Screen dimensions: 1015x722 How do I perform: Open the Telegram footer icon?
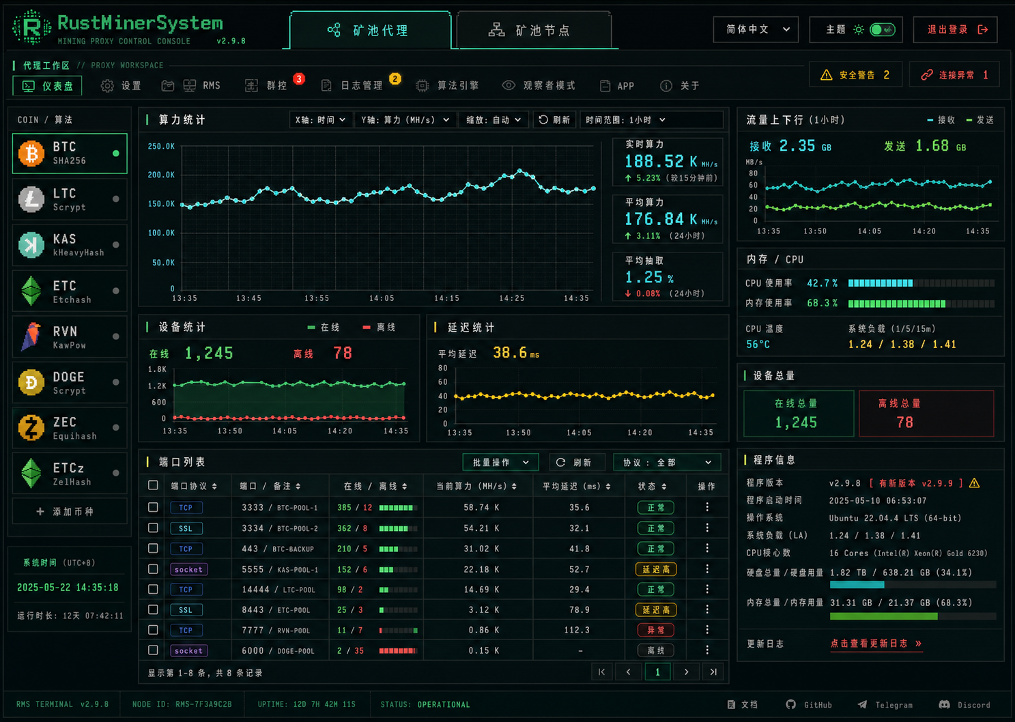(863, 704)
